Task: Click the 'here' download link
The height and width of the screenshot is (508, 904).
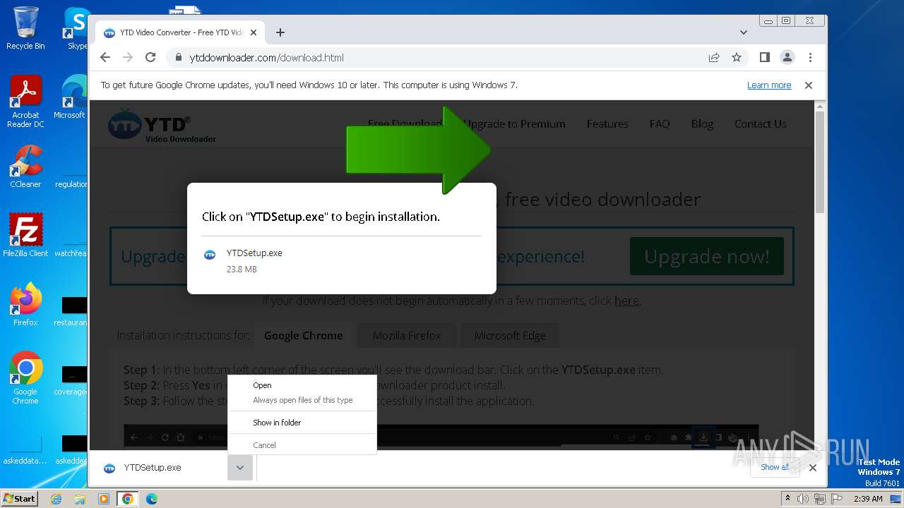Action: click(x=626, y=301)
